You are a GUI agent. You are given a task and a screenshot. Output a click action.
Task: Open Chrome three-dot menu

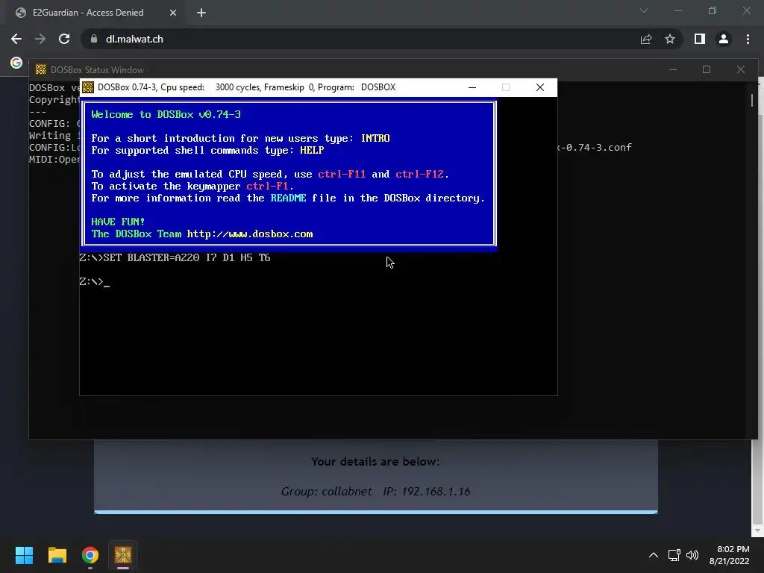pos(748,39)
